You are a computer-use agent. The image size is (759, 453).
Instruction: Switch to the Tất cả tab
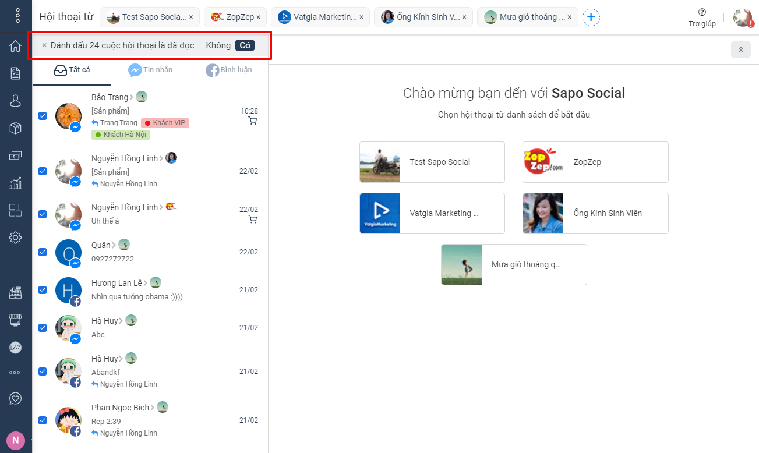pyautogui.click(x=72, y=70)
